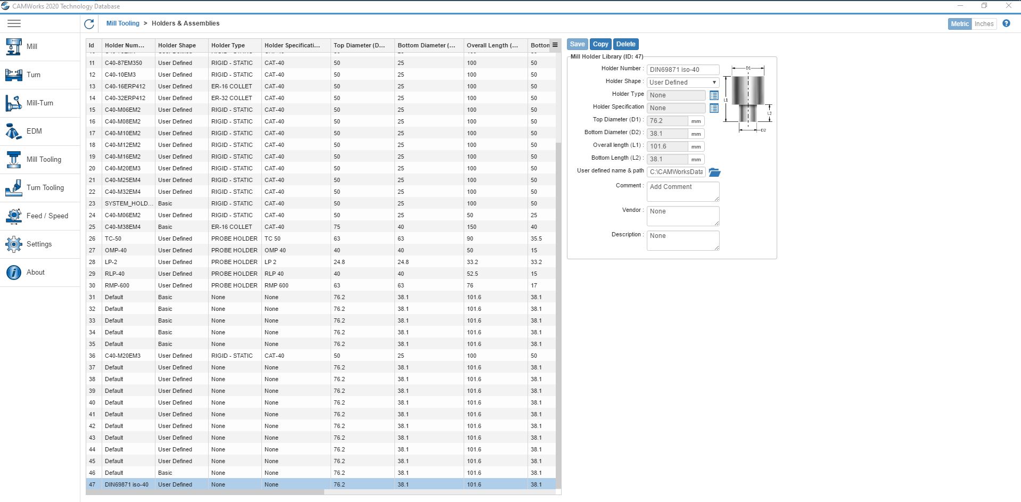The height and width of the screenshot is (502, 1021).
Task: Open the hamburger navigation menu
Action: [14, 23]
